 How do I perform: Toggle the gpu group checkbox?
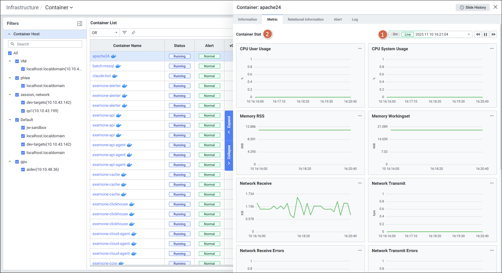click(17, 162)
